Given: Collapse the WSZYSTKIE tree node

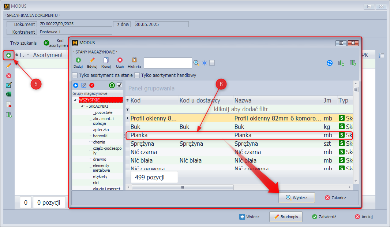Looking at the screenshot, I should 75,100.
